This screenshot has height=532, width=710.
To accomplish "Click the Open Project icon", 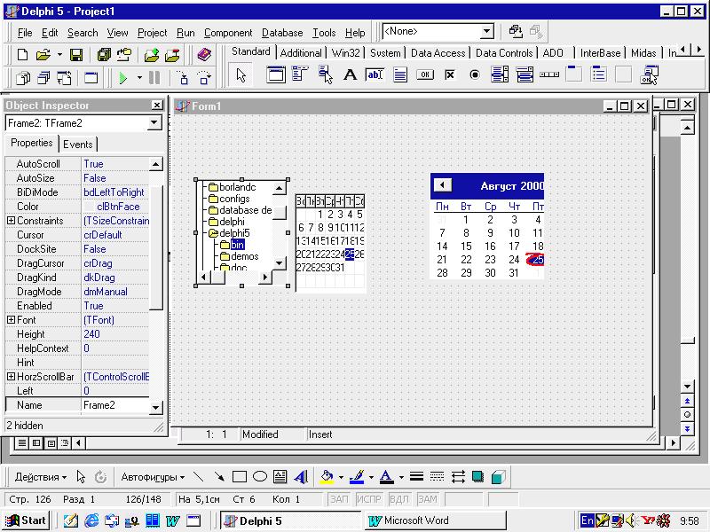I will click(x=123, y=55).
